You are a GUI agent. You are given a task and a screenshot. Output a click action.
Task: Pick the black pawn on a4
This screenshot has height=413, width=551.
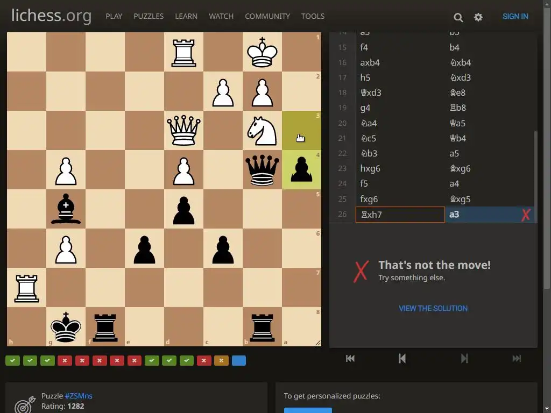(301, 169)
